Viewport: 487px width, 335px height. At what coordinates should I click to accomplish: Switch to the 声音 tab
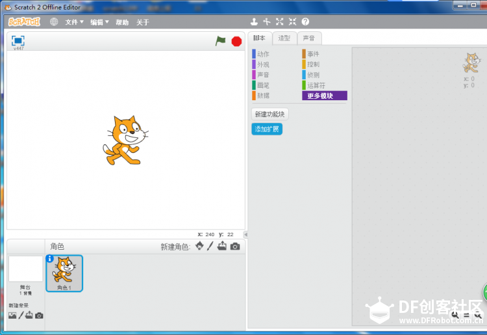point(309,38)
